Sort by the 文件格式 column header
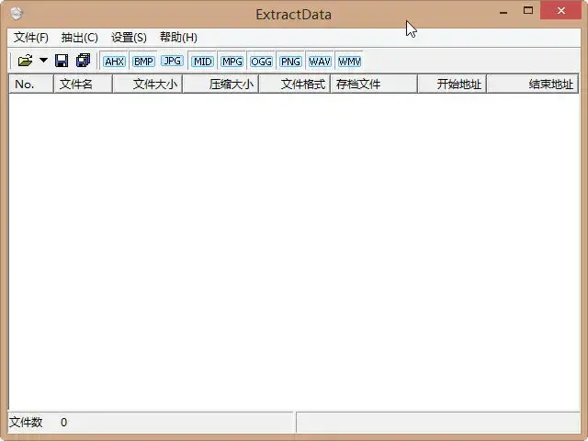Screen dimensions: 588x441 tap(294, 84)
